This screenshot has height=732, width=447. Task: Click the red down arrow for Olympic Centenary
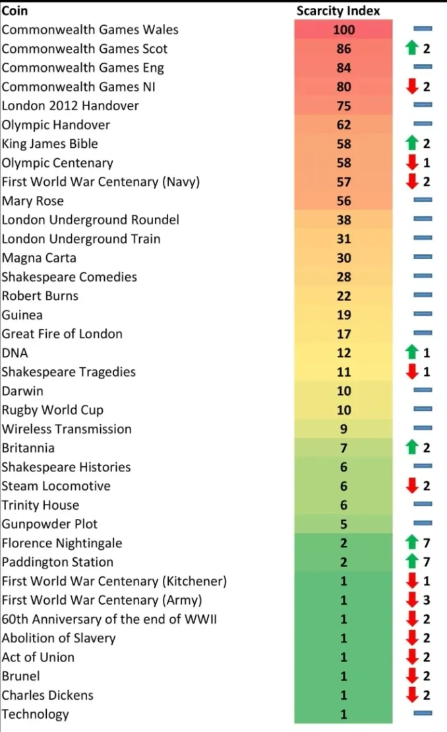click(x=411, y=162)
